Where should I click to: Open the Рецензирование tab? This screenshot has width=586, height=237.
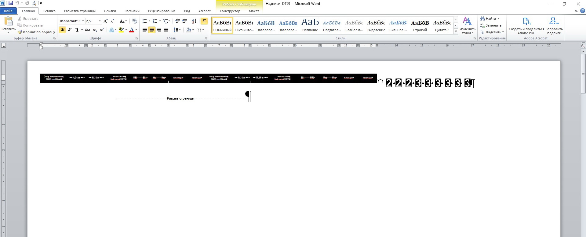(162, 11)
